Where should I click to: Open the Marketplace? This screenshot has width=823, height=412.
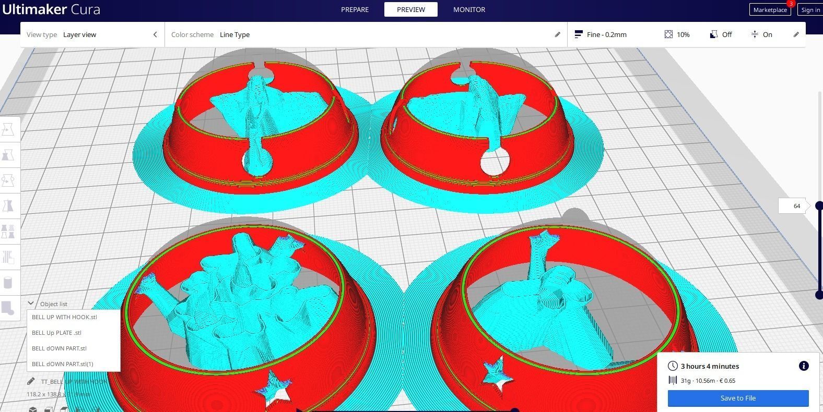point(770,10)
